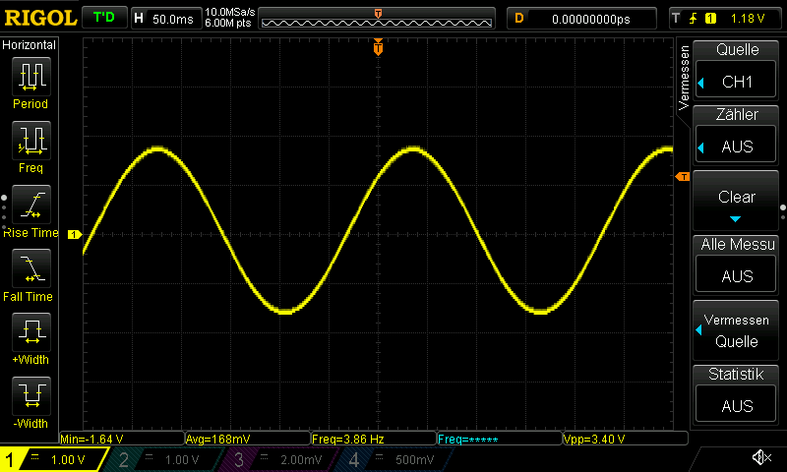Click the speaker mute icon
The height and width of the screenshot is (472, 787).
[760, 458]
